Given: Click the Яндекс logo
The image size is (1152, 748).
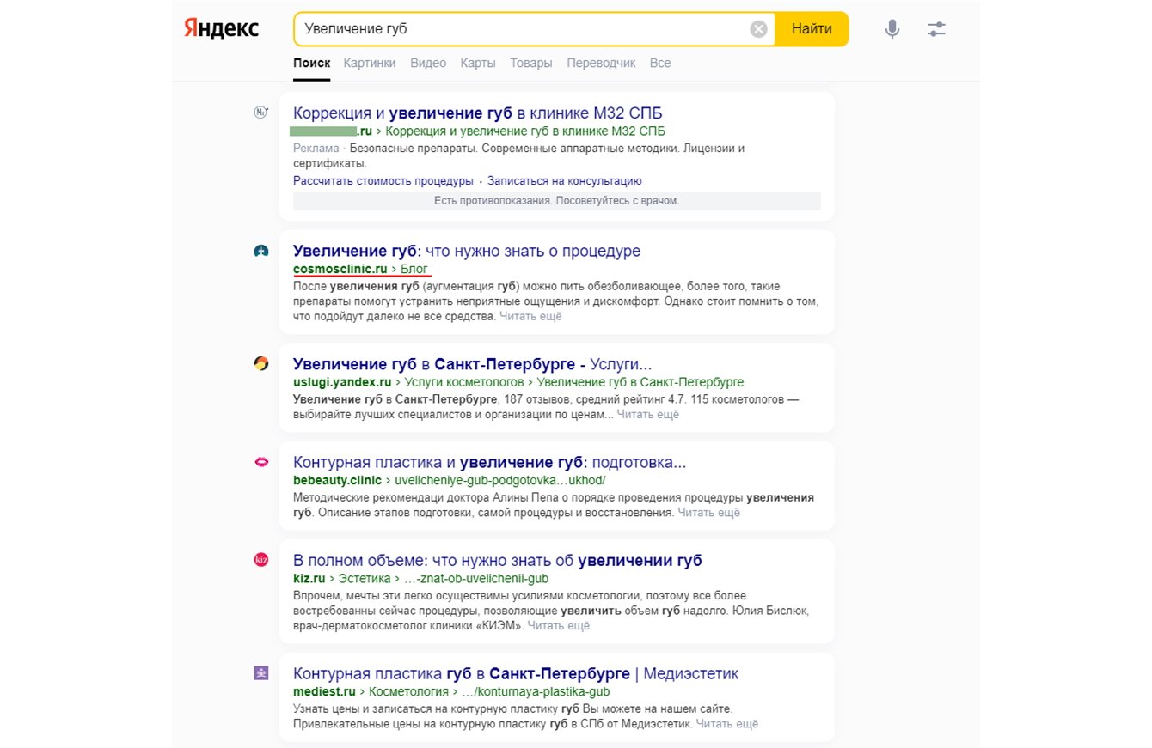Looking at the screenshot, I should [x=221, y=28].
